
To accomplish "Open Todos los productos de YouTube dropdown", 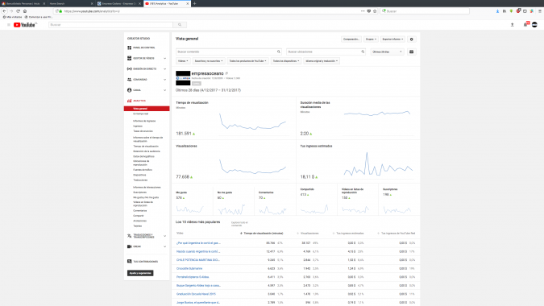I will (247, 61).
